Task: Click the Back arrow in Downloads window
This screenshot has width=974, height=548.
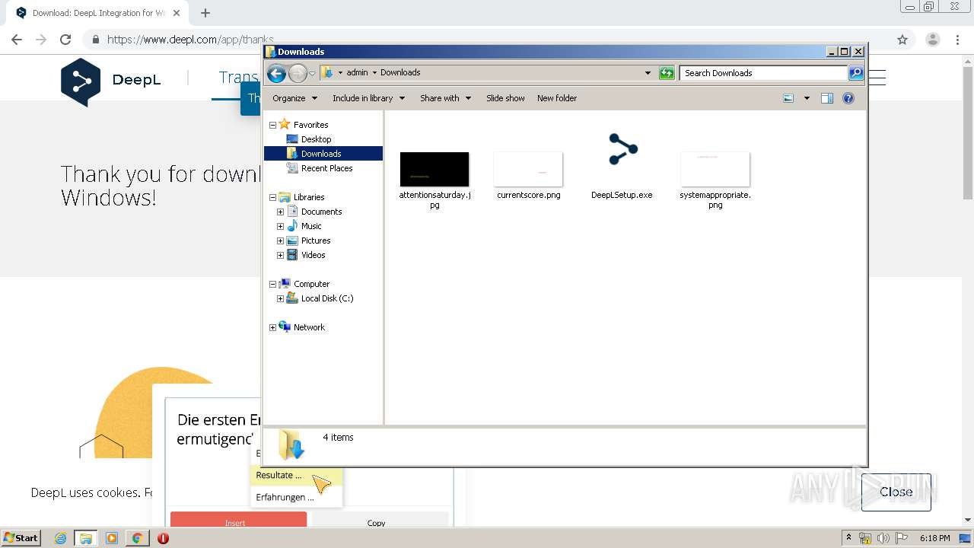Action: click(x=276, y=73)
